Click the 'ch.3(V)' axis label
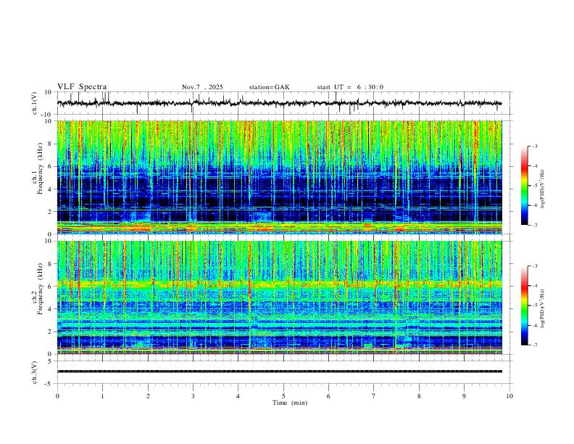 [x=35, y=372]
